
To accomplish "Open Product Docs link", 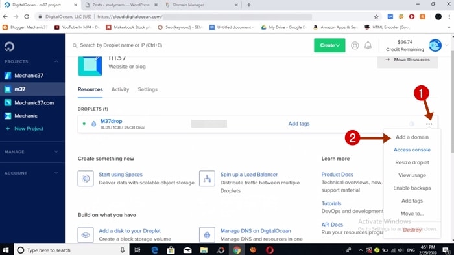I will [x=337, y=175].
